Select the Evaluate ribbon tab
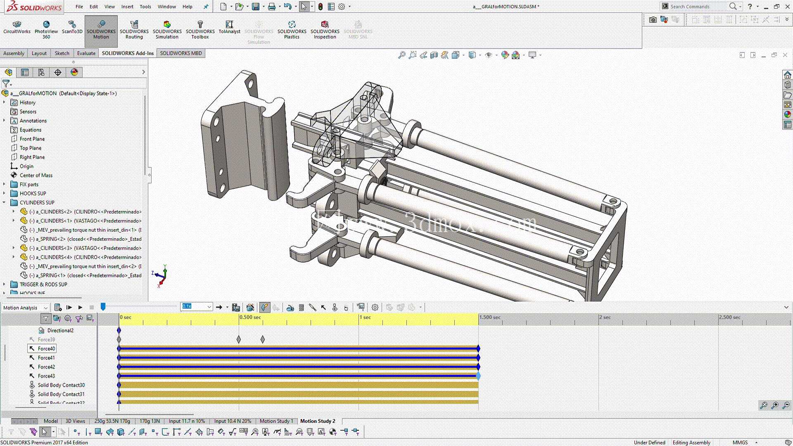Viewport: 793px width, 446px height. coord(86,53)
